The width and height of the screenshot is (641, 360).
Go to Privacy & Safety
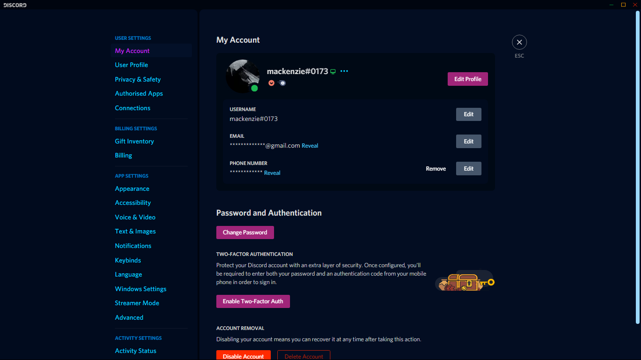click(x=152, y=79)
